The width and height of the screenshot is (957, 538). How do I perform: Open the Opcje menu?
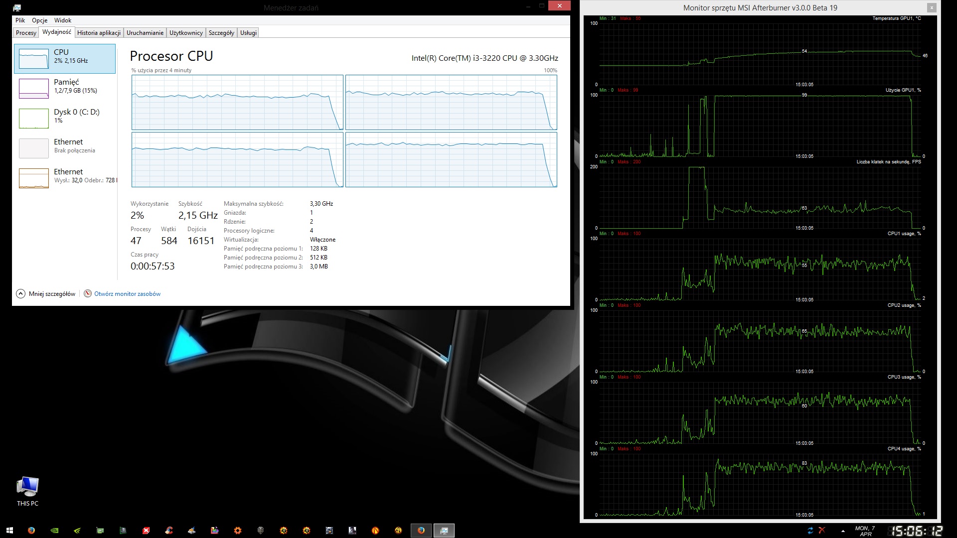(x=40, y=20)
